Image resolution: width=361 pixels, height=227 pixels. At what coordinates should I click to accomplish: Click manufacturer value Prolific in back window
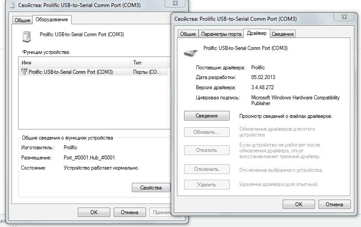tap(70, 148)
